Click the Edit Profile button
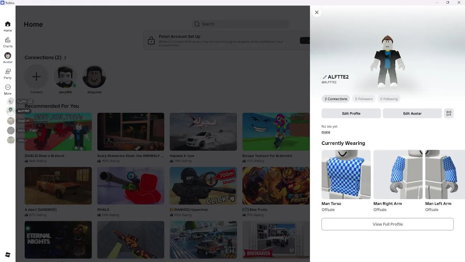465x262 pixels. point(351,113)
